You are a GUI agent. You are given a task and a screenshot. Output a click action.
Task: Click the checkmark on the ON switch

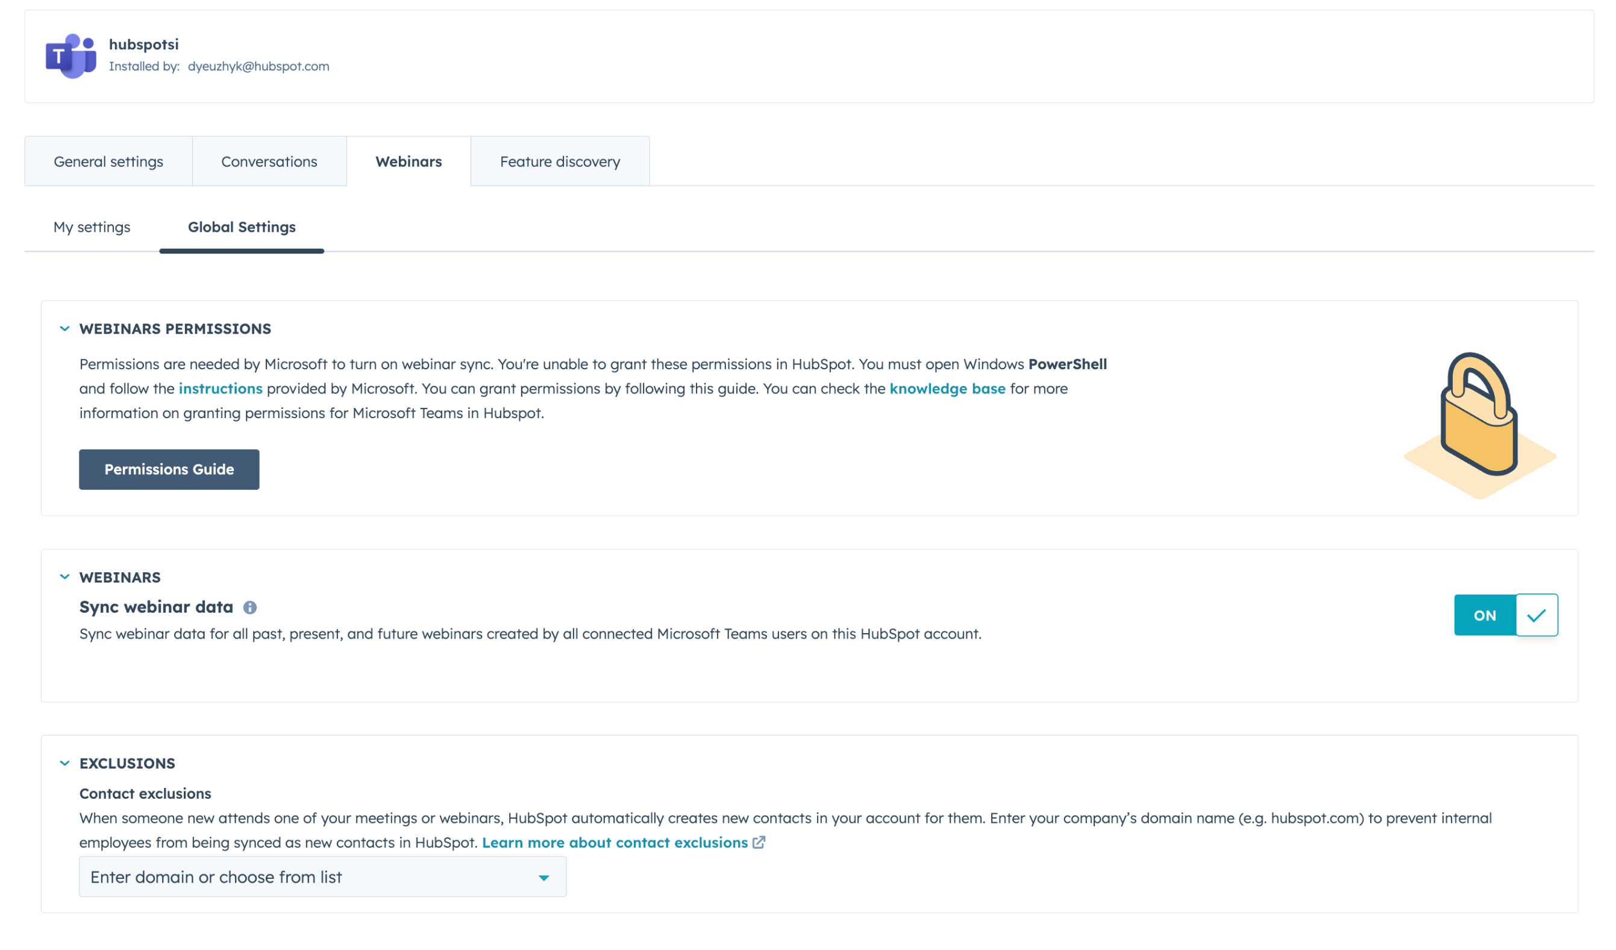[1536, 616]
